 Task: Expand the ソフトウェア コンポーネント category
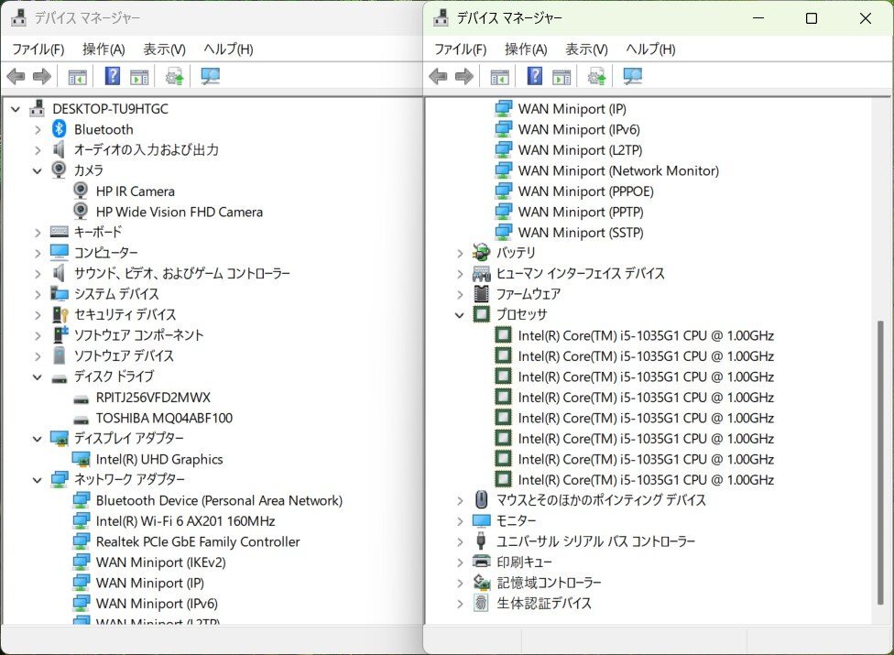tap(38, 335)
